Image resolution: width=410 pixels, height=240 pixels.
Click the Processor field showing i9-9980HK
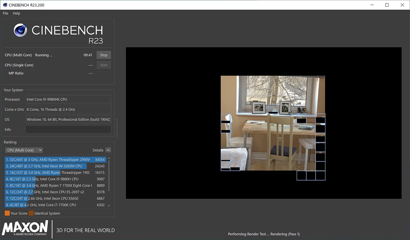pos(68,99)
